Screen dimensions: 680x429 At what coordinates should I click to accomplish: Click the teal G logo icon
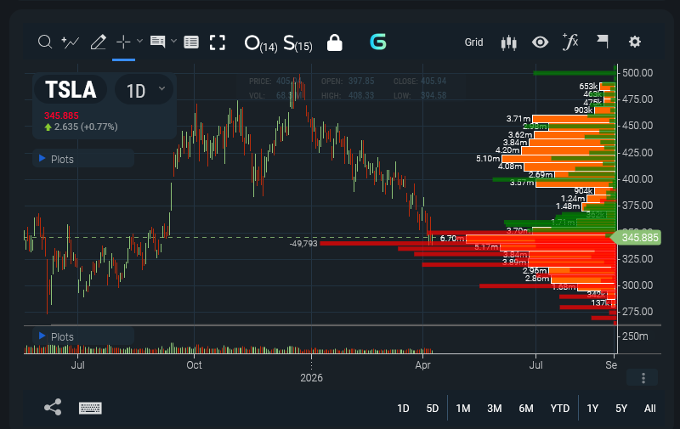[377, 42]
